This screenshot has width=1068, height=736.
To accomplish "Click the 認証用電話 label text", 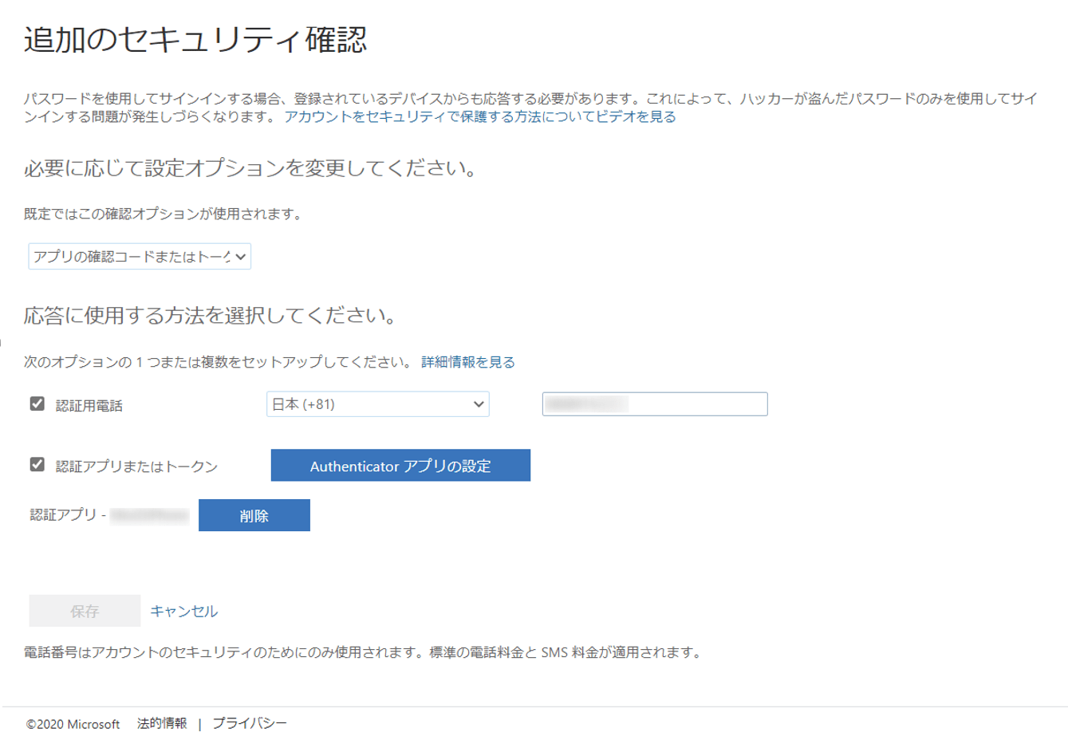I will [x=89, y=405].
